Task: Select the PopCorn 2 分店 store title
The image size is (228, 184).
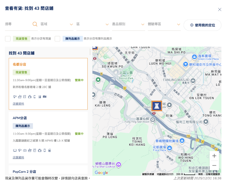Action: pyautogui.click(x=24, y=172)
